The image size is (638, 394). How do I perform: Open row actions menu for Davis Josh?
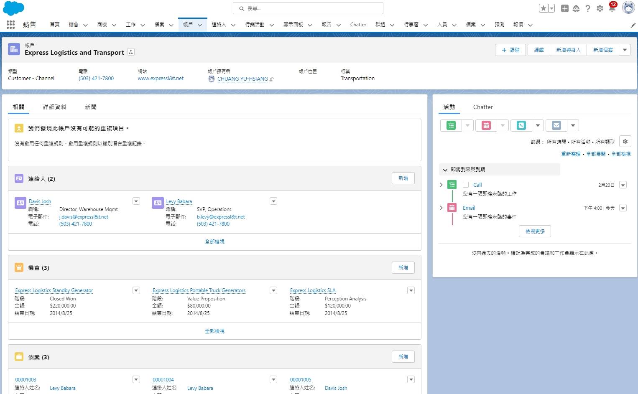point(136,201)
